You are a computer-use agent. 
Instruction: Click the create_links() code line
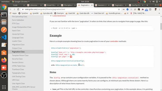[x=68, y=65]
